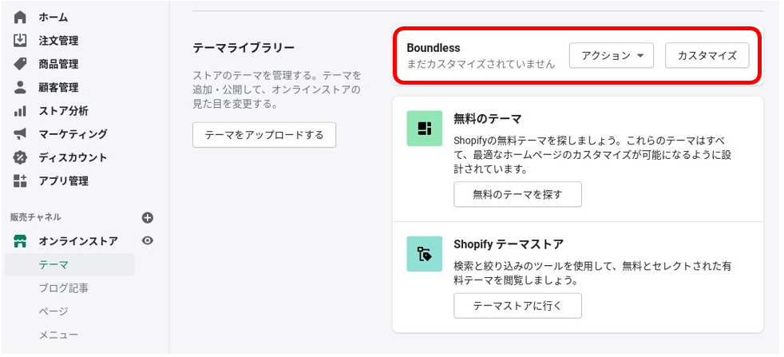
Task: Click the online store storefront icon
Action: pyautogui.click(x=20, y=241)
